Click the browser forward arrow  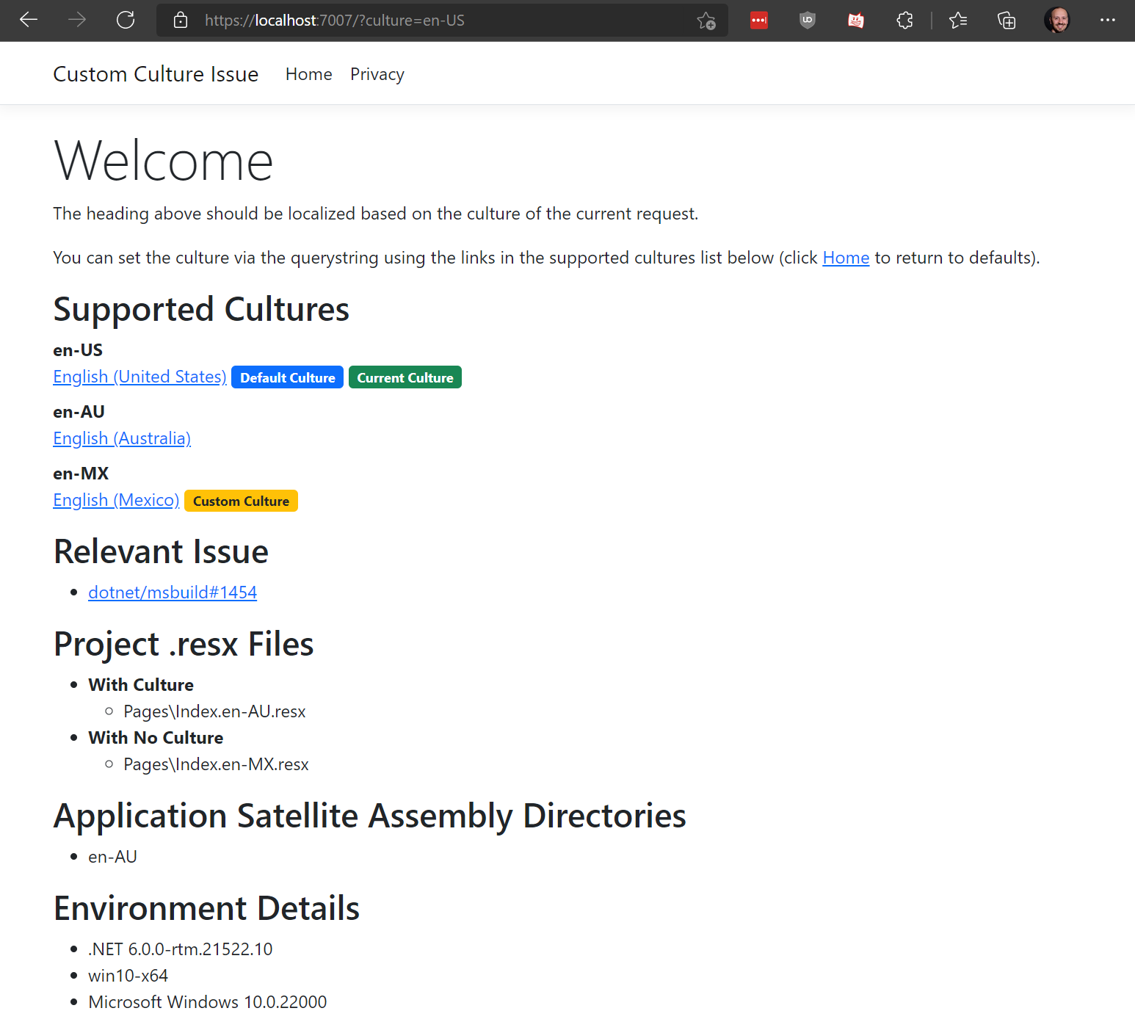pos(77,20)
